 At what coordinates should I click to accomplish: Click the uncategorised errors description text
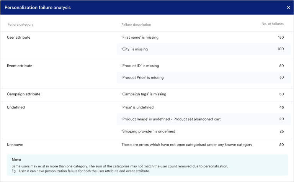(x=187, y=144)
